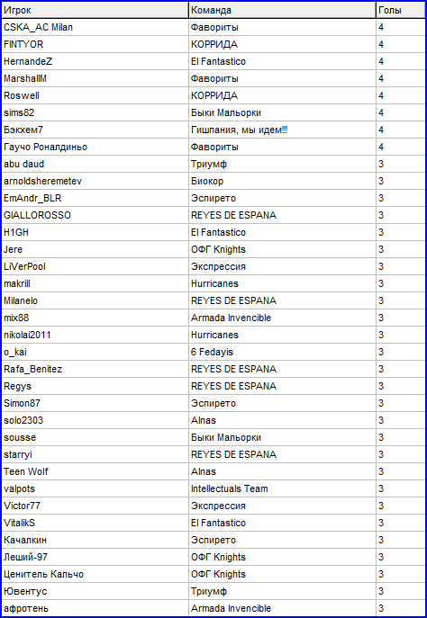The height and width of the screenshot is (618, 427).
Task: Click the Гаучо Роналдиньо player cell
Action: 95,147
